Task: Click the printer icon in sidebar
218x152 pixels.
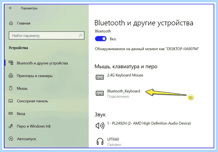Action: point(11,76)
